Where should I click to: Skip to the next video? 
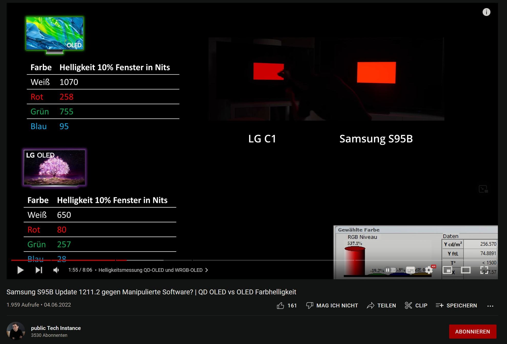coord(39,270)
